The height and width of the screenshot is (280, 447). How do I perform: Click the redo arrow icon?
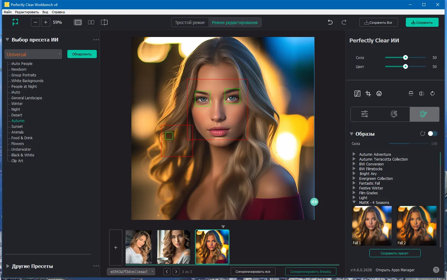[344, 22]
